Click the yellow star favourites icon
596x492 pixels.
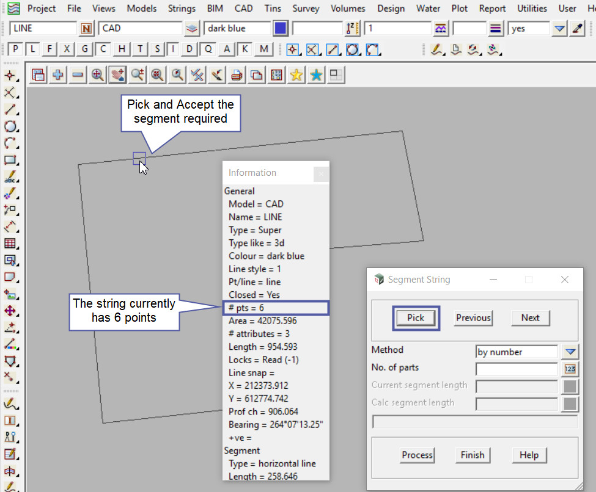point(296,74)
